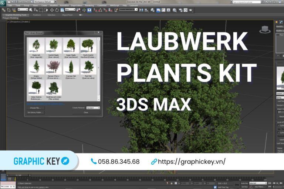
Task: Click the time slider 0 / 100 handle
Action: click(19, 175)
